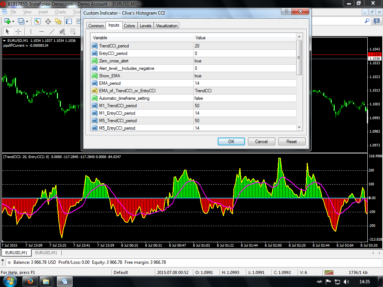This screenshot has height=287, width=383.
Task: Switch to the Colors tab
Action: click(129, 26)
